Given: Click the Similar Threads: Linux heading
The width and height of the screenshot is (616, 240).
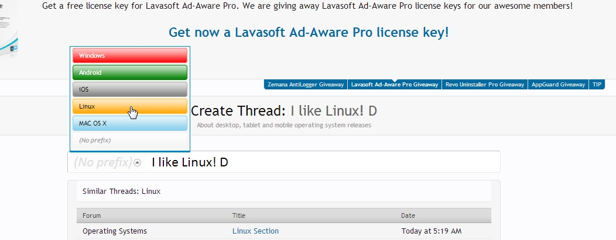Looking at the screenshot, I should point(121,192).
